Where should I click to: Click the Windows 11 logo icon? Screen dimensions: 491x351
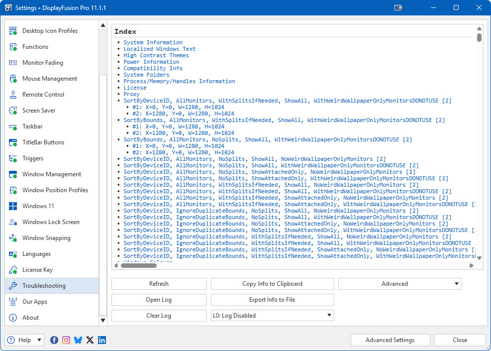13,206
